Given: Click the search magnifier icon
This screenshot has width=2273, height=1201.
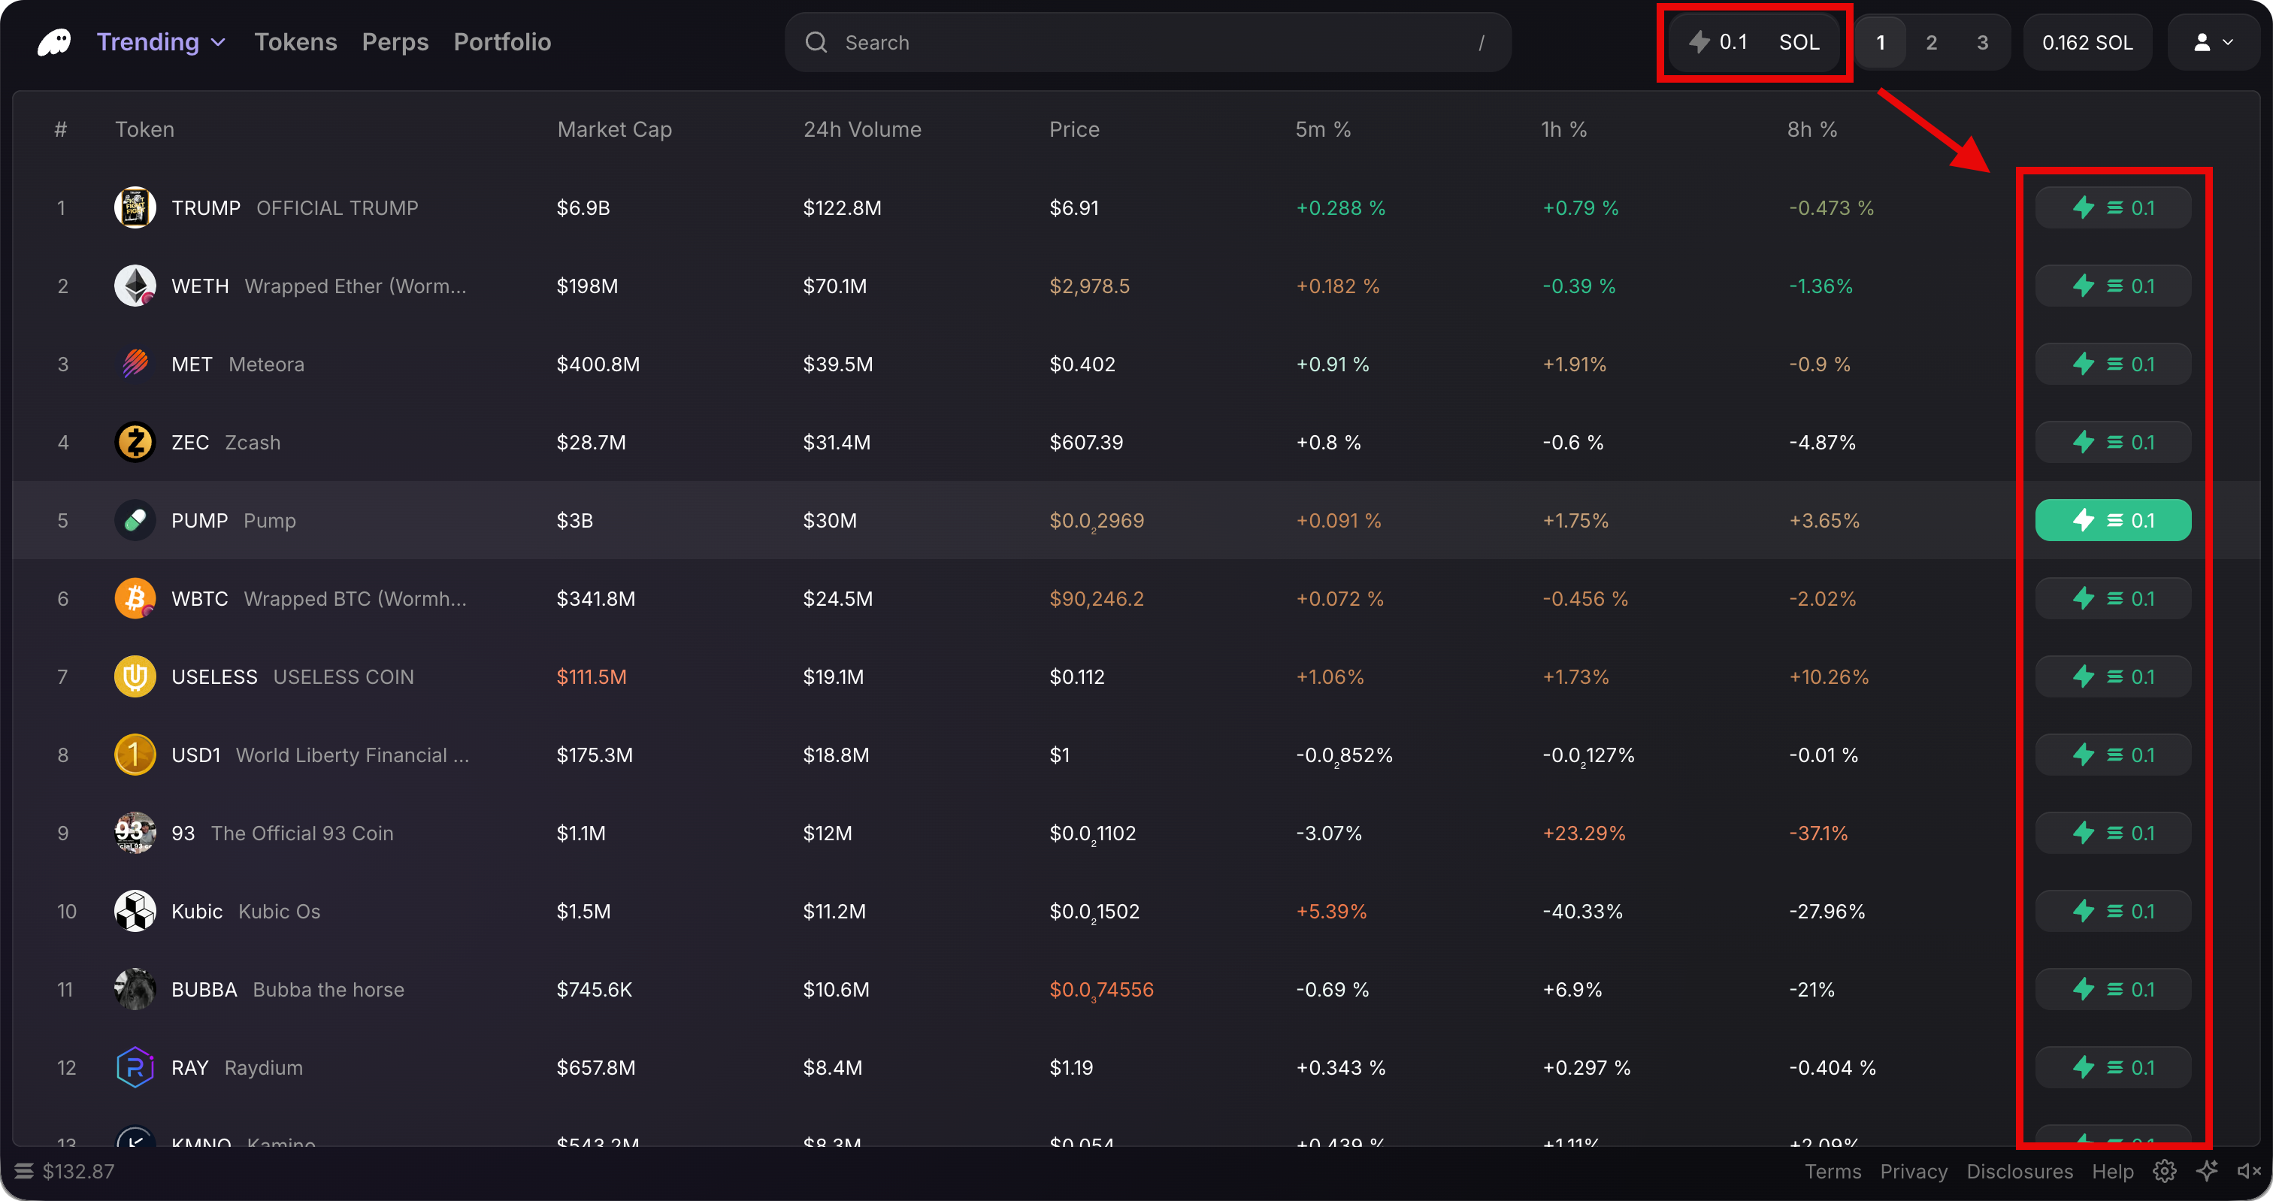Looking at the screenshot, I should (816, 41).
